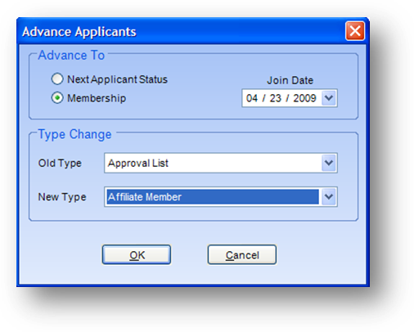Click the Advance Applicants title bar
The width and height of the screenshot is (414, 332).
(x=180, y=31)
